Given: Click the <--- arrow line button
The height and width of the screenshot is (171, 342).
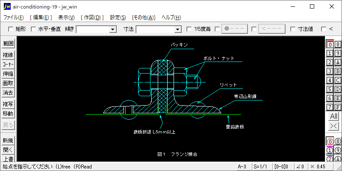Looking at the screenshot, I should 272,29.
